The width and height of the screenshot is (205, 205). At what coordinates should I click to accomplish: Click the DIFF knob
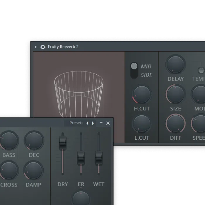tap(176, 124)
